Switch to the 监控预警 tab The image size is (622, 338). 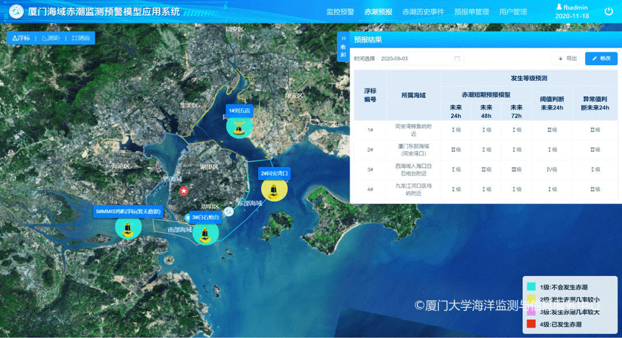tap(340, 12)
